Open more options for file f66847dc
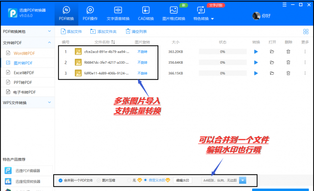Image resolution: width=314 pixels, height=191 pixels. coord(305,62)
